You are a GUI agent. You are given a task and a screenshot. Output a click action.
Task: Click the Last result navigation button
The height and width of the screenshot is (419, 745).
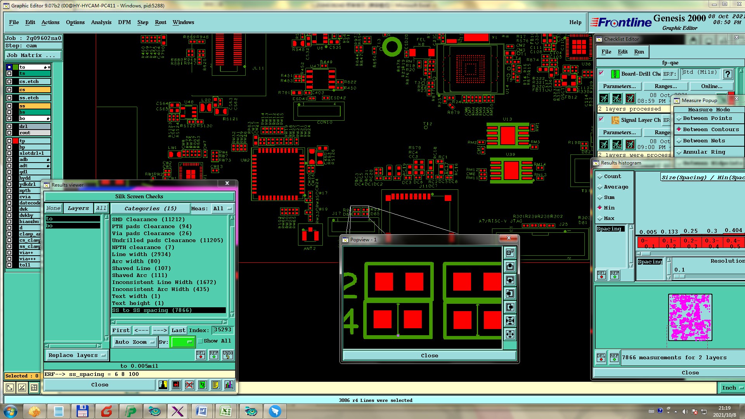click(178, 330)
